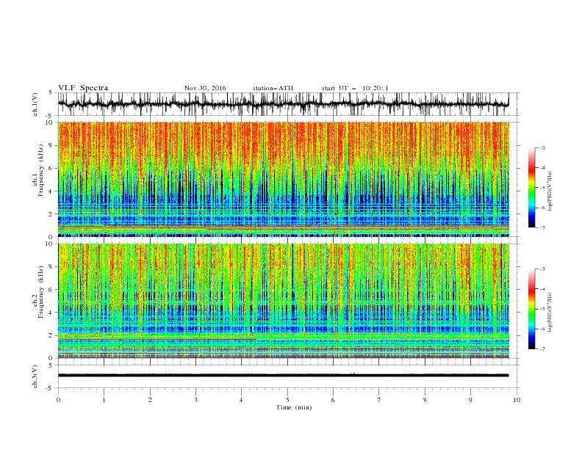This screenshot has height=449, width=582.
Task: Click the "Time (min)" axis label
Action: click(x=294, y=407)
